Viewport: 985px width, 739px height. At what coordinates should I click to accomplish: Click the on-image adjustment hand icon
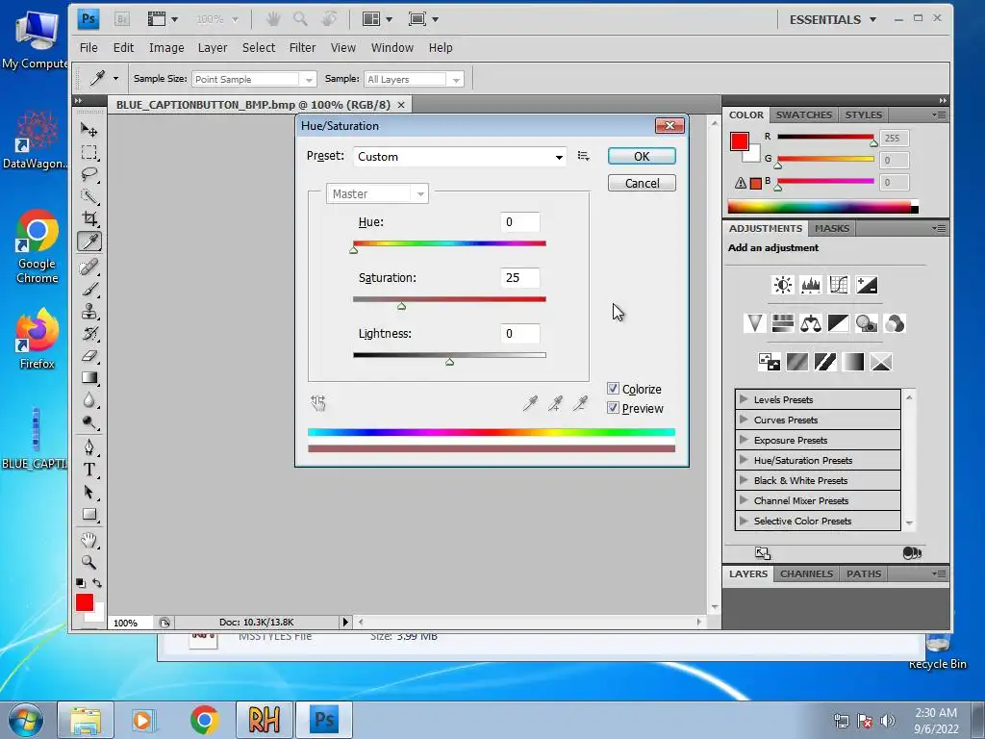coord(317,403)
